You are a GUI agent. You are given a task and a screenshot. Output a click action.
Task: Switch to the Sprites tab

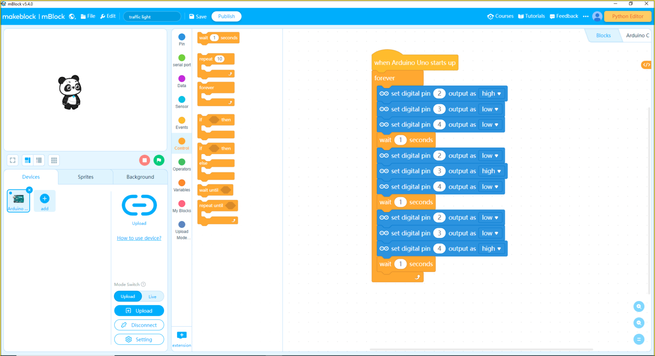point(85,177)
